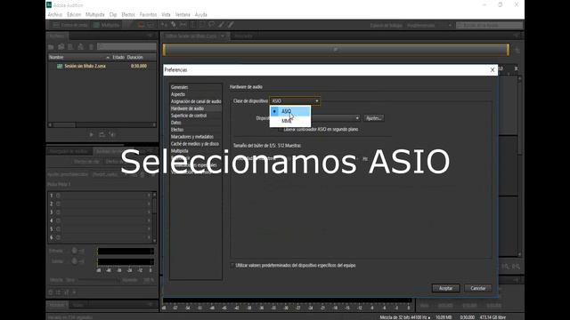
Task: Open the Multipista menu
Action: click(x=95, y=14)
